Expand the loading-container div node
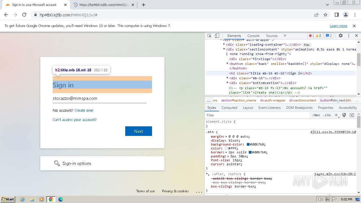The height and width of the screenshot is (203, 361). coord(224,45)
